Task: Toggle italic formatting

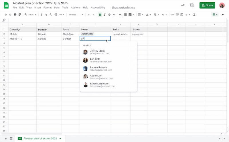Action: 104,15
